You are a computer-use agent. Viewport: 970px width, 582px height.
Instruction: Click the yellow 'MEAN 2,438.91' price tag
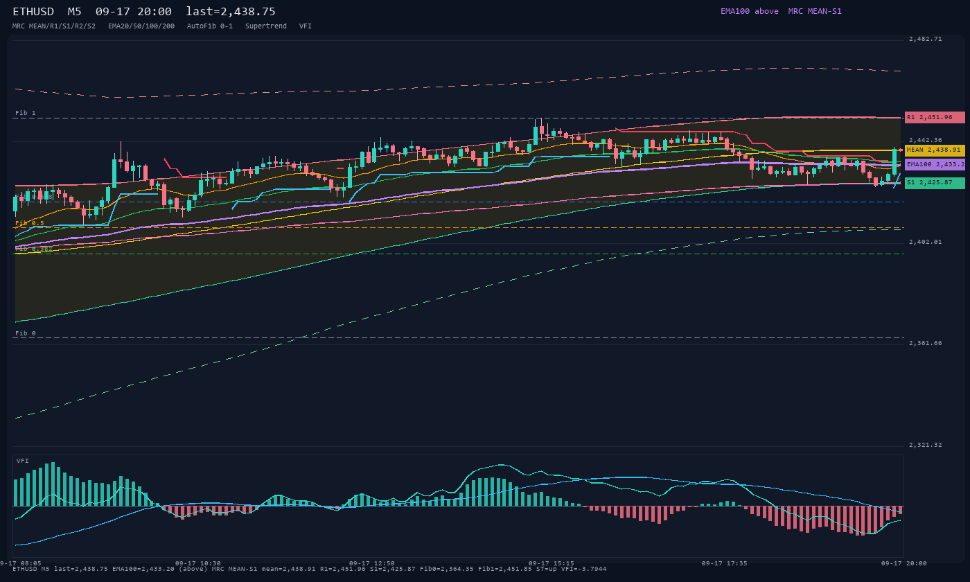point(935,150)
